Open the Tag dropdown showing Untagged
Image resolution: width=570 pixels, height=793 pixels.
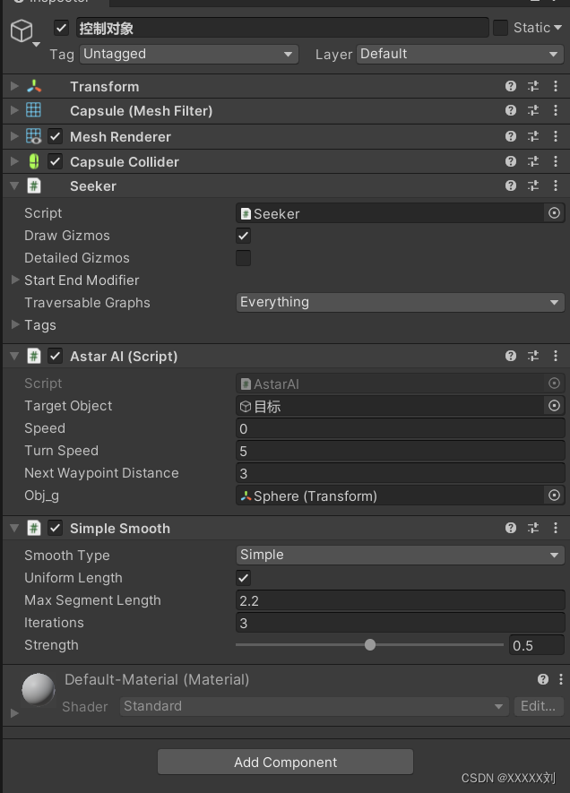coord(188,55)
